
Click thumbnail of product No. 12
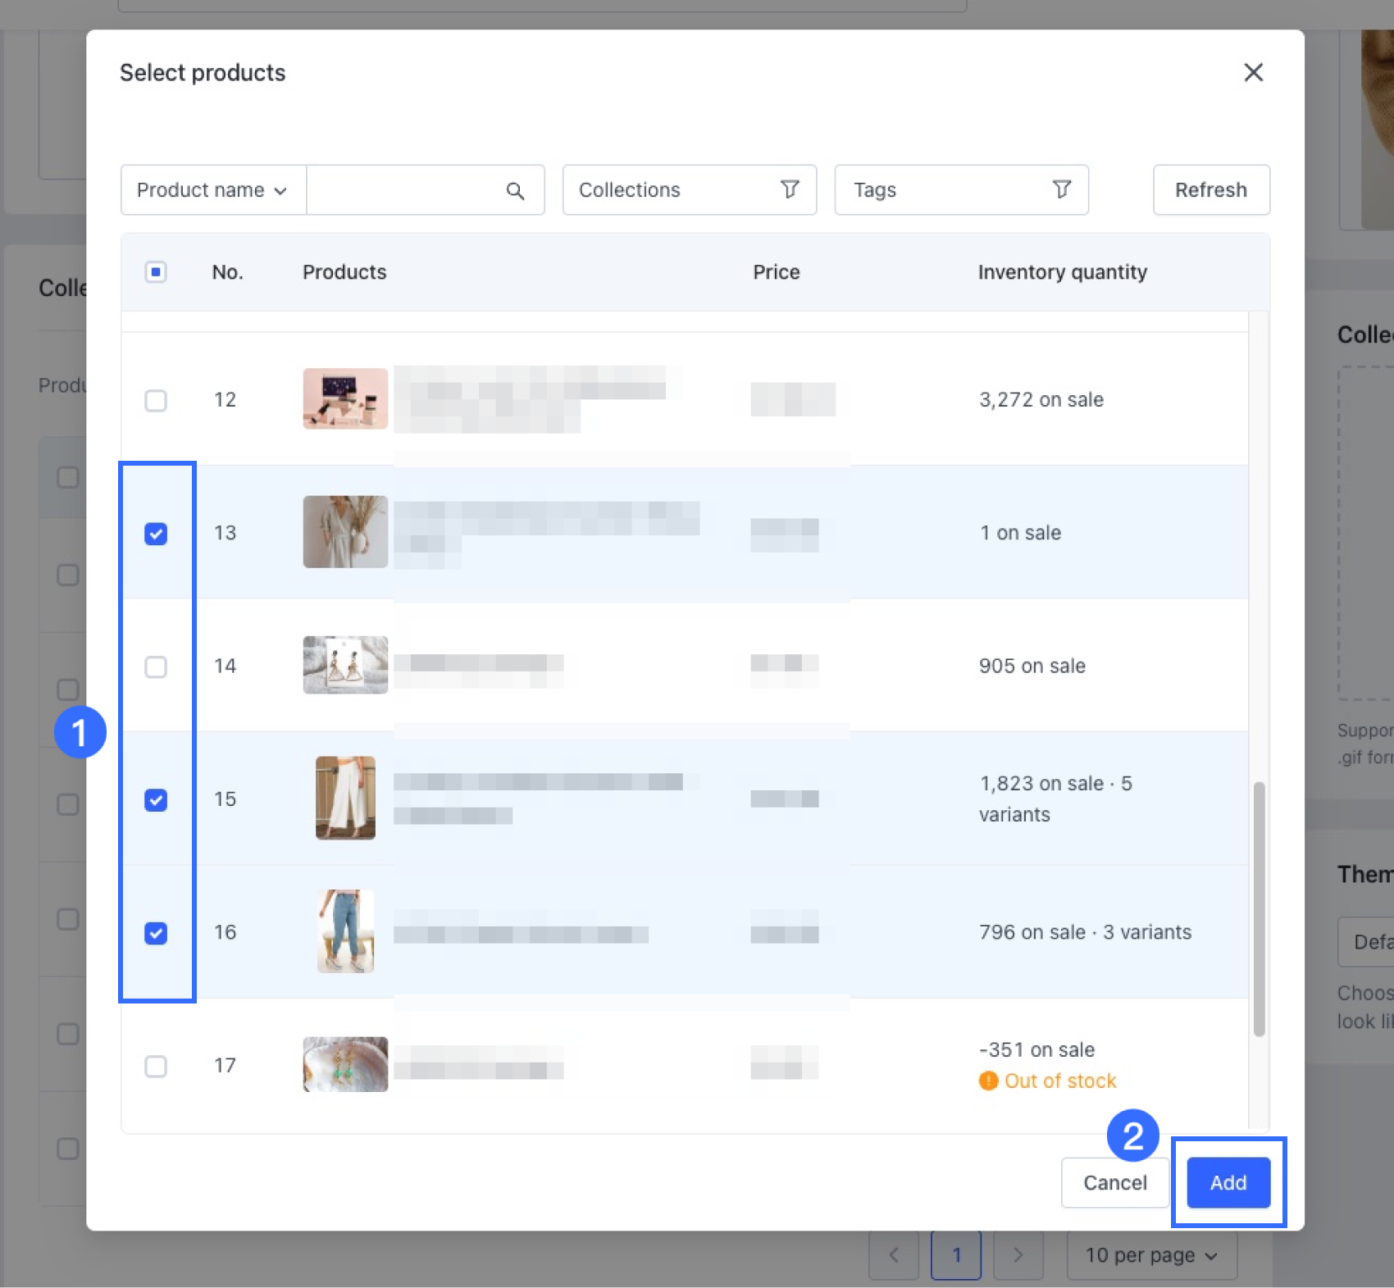coord(345,398)
